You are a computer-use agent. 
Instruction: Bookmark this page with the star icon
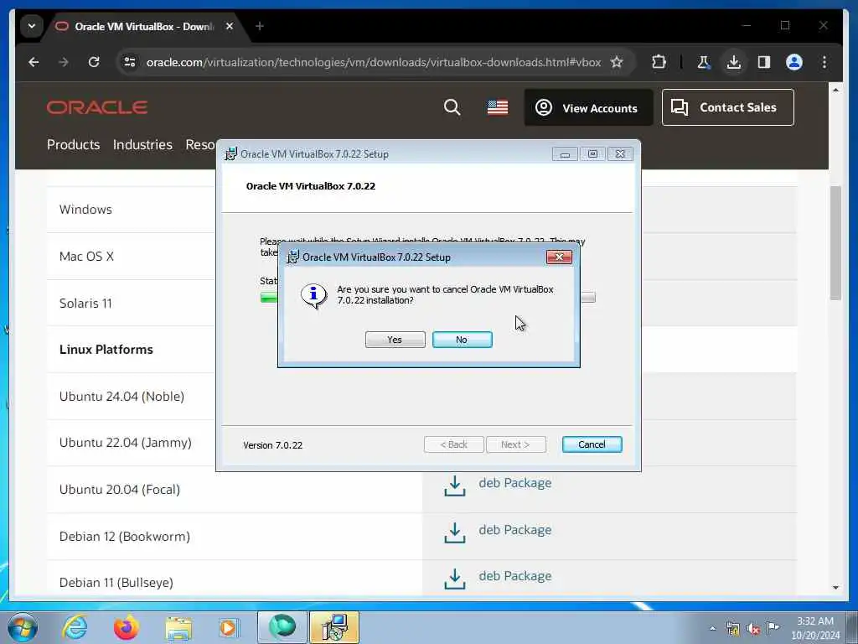[617, 62]
